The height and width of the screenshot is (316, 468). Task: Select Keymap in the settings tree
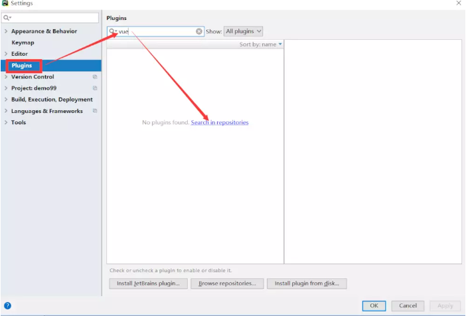click(x=23, y=42)
